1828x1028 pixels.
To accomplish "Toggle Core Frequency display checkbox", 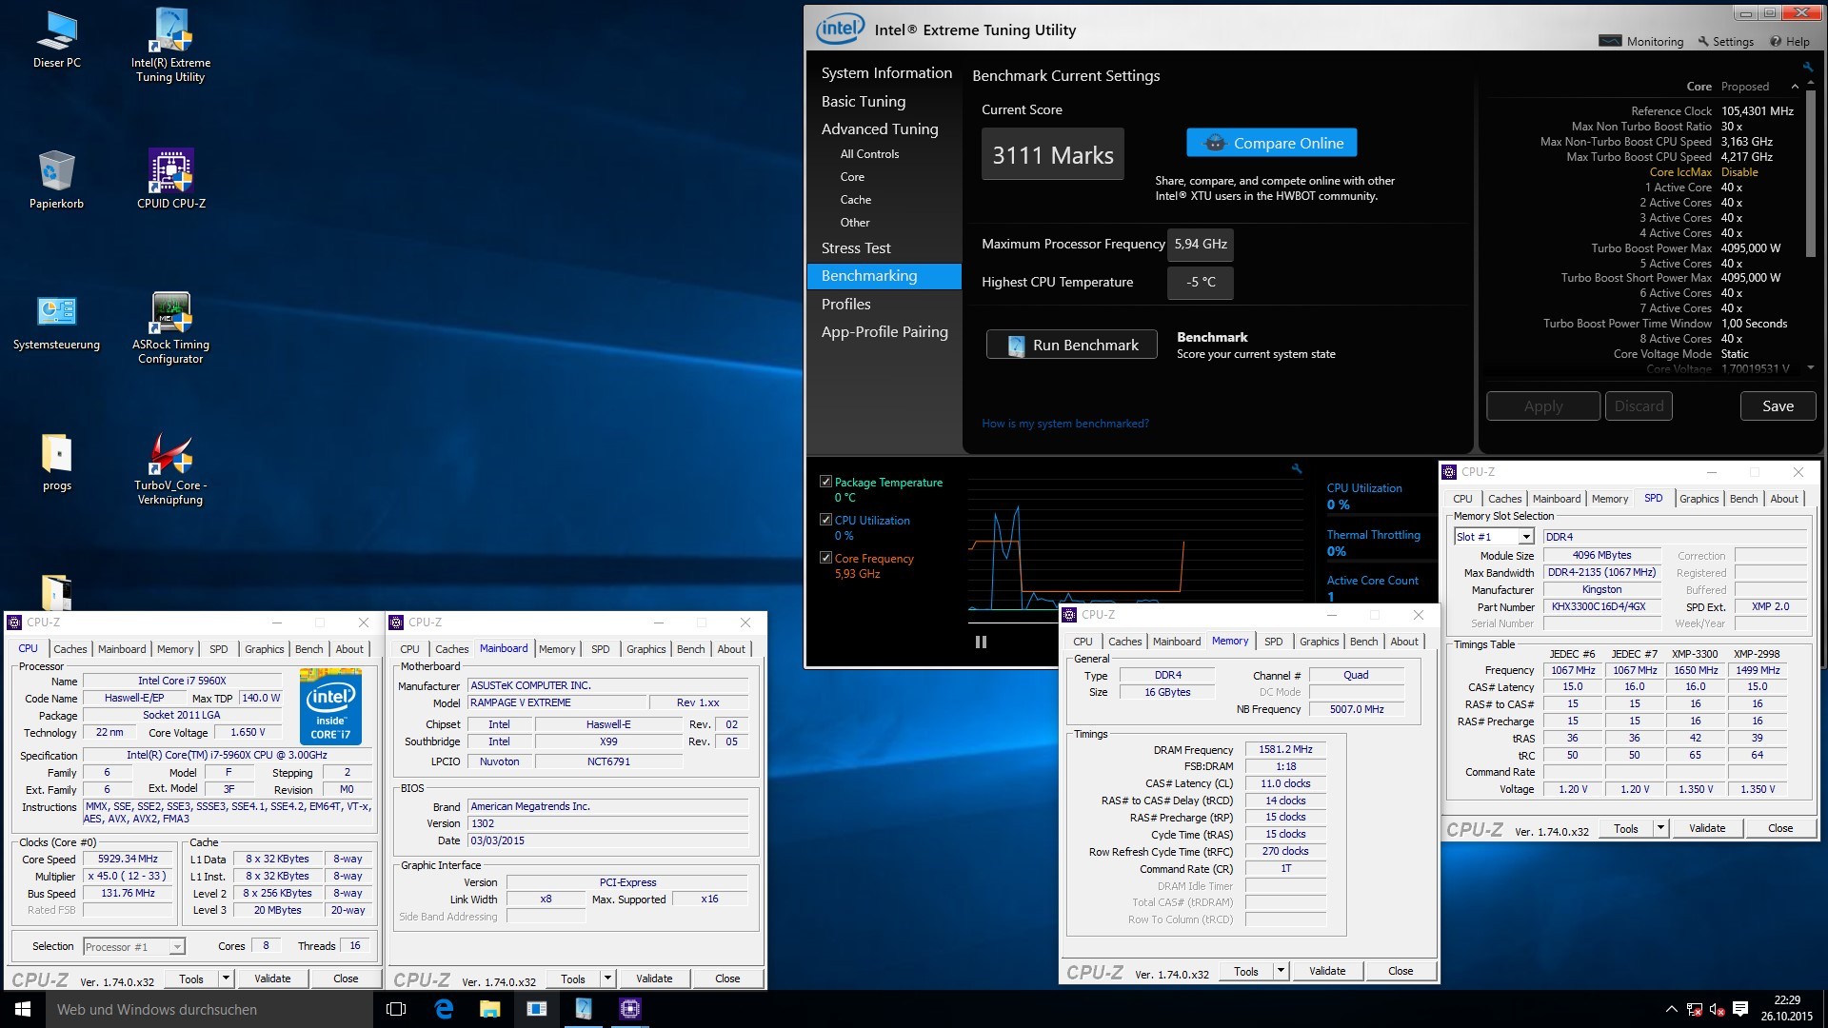I will pos(825,557).
